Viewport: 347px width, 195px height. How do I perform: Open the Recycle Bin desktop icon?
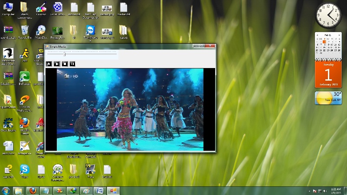coord(25,31)
